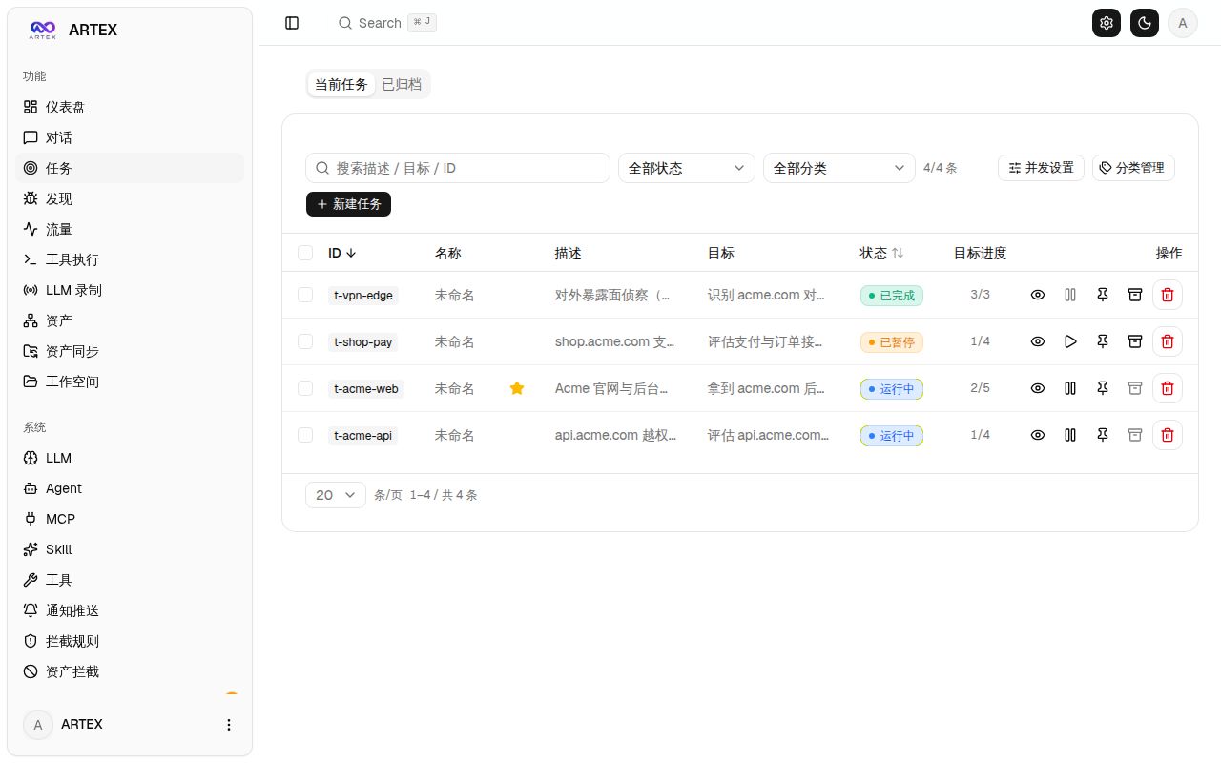Open user avatar menu in top bar
This screenshot has height=763, width=1221.
click(1183, 23)
